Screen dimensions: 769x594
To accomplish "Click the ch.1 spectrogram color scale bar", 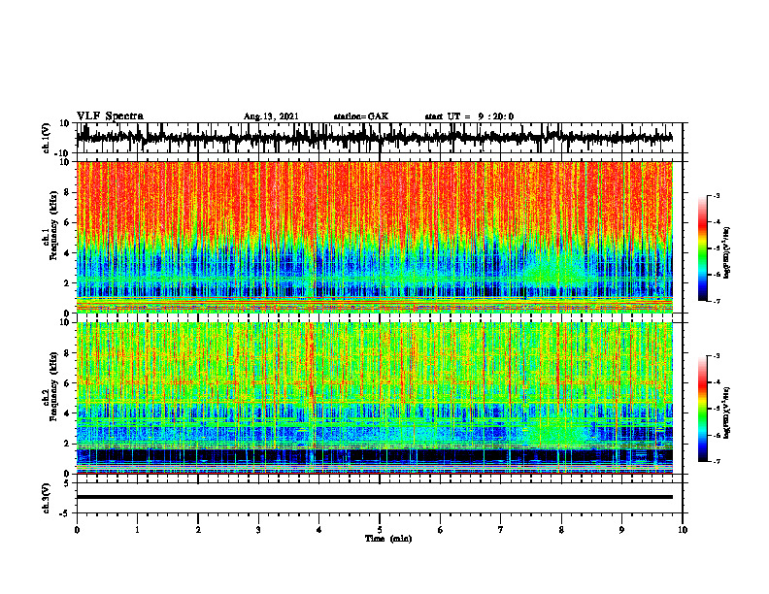I will [702, 248].
